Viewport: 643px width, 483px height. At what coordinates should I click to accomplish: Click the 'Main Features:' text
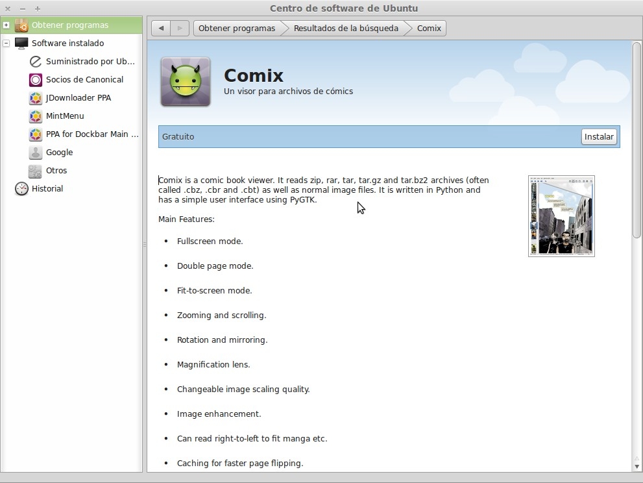187,219
